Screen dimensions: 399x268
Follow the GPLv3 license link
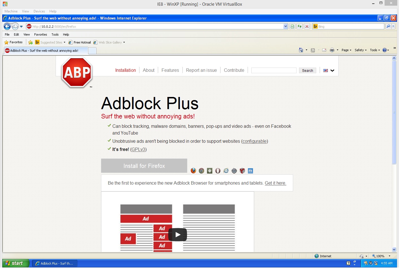click(x=138, y=149)
